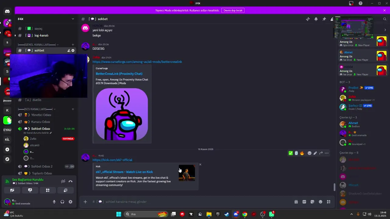This screenshot has height=219, width=390.
Task: Open Steam from the Windows taskbar
Action: [227, 214]
